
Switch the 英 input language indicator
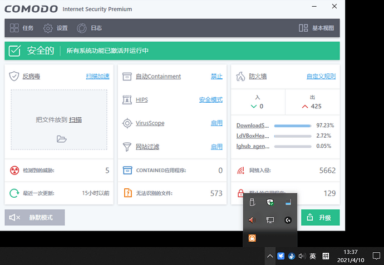(313, 256)
